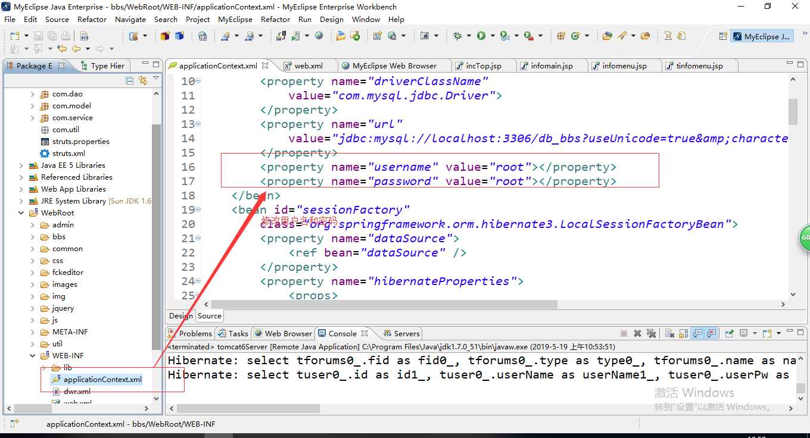Click the Package Explorer vertical scrollbar

[156, 237]
